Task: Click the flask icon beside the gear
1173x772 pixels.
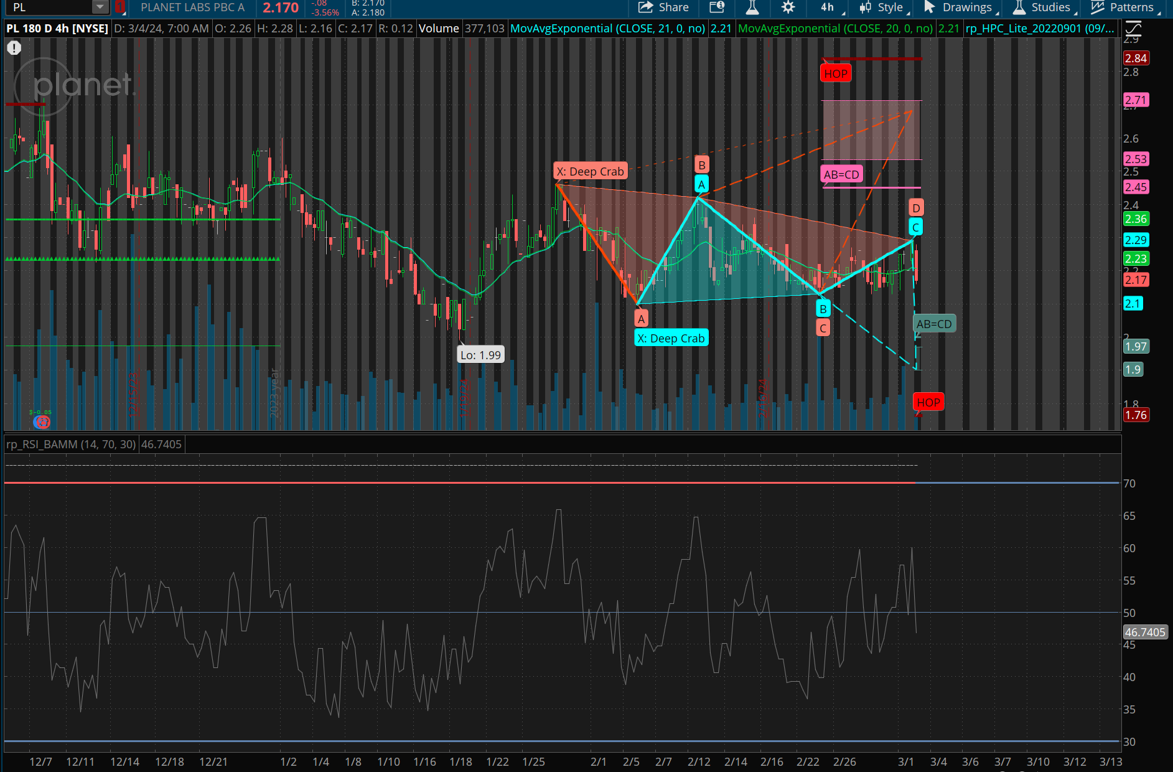Action: tap(752, 7)
